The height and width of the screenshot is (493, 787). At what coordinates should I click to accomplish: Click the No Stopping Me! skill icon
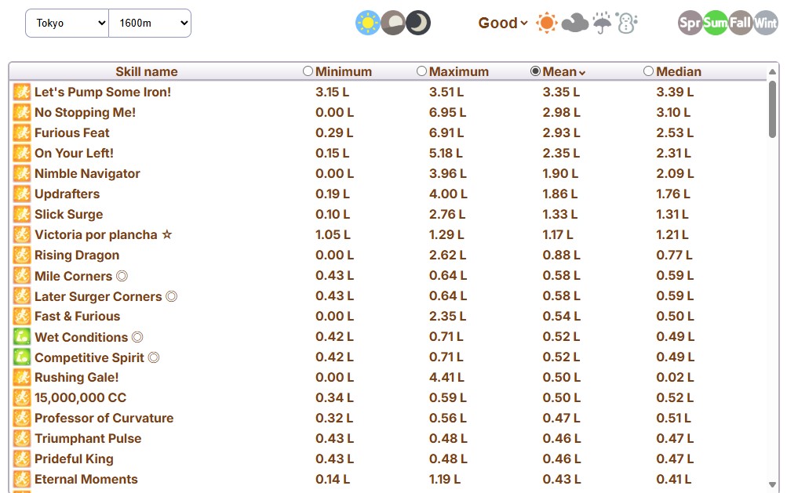point(22,112)
